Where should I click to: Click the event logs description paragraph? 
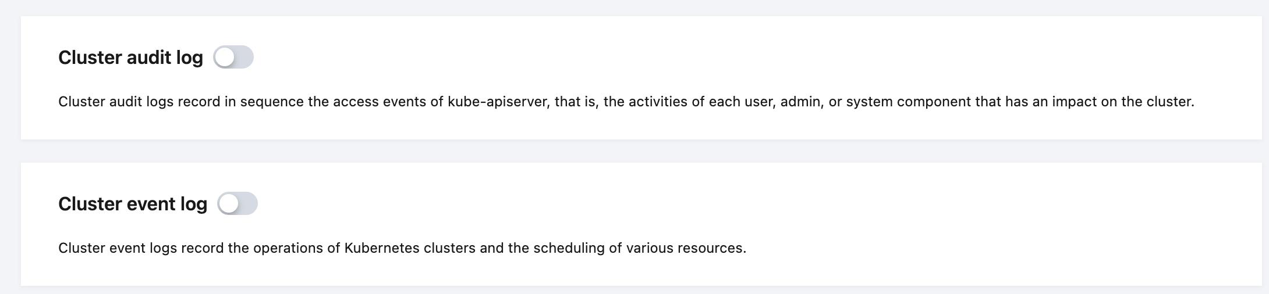click(x=402, y=249)
